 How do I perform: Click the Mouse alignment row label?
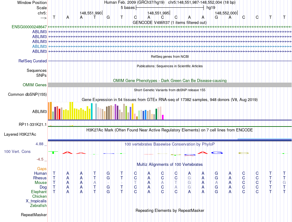[41, 183]
